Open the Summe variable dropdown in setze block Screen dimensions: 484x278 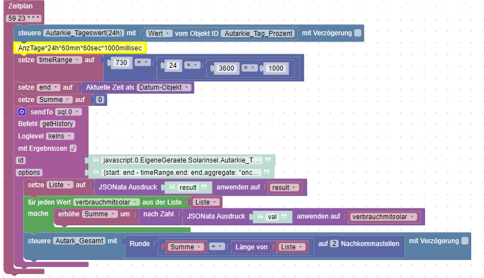(54, 100)
